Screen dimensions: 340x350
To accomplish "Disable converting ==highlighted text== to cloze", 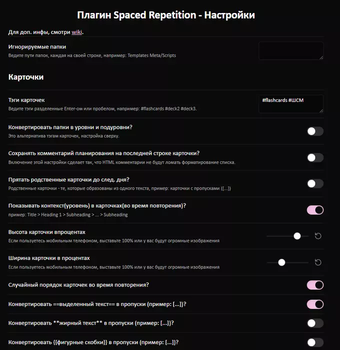I will [x=315, y=304].
